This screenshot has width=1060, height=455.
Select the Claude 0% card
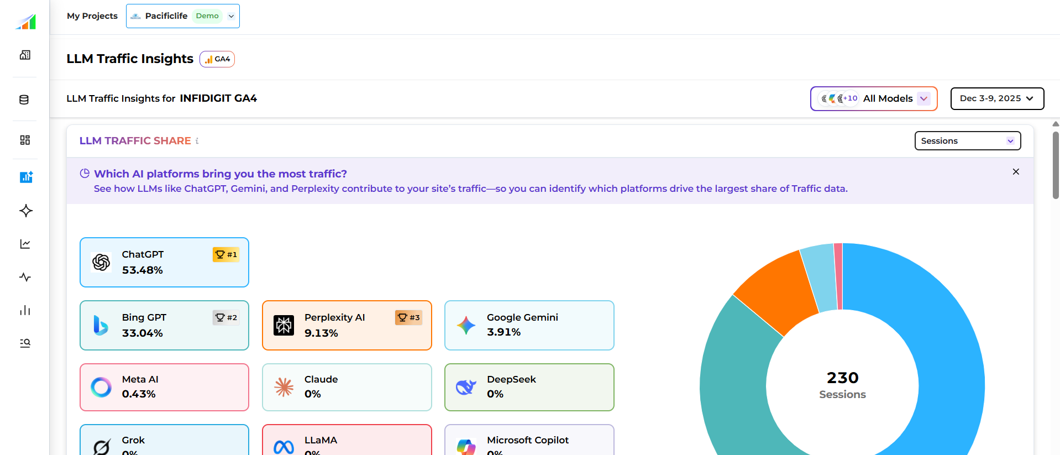coord(347,387)
